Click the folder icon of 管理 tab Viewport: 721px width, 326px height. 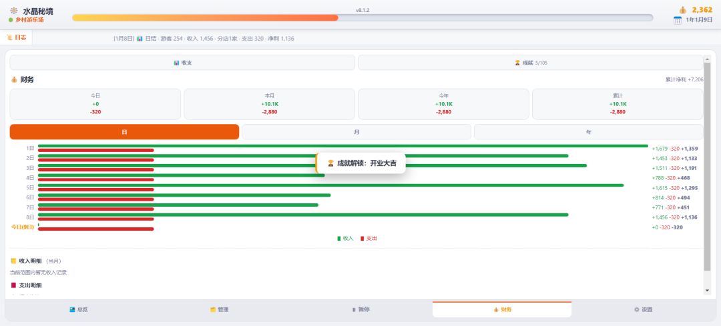click(x=213, y=310)
